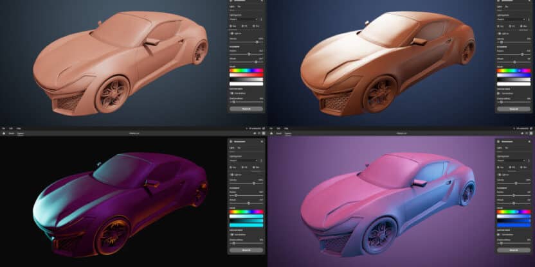Open Help menu in the pink car window
The width and height of the screenshot is (535, 267).
[286, 128]
